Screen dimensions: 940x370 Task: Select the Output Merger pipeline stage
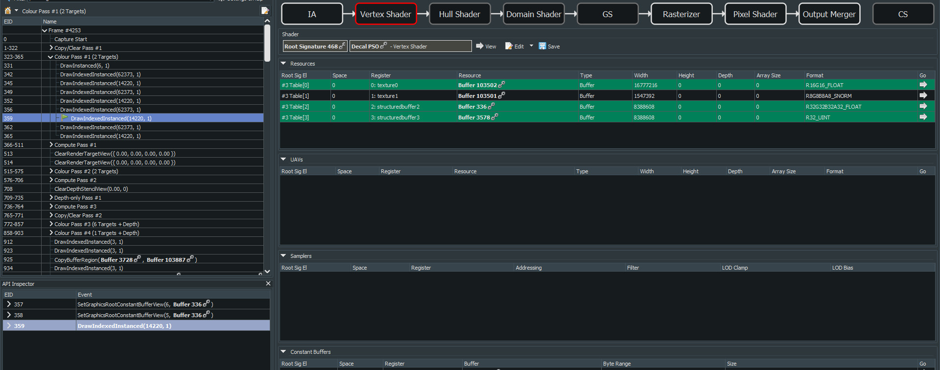pyautogui.click(x=828, y=14)
